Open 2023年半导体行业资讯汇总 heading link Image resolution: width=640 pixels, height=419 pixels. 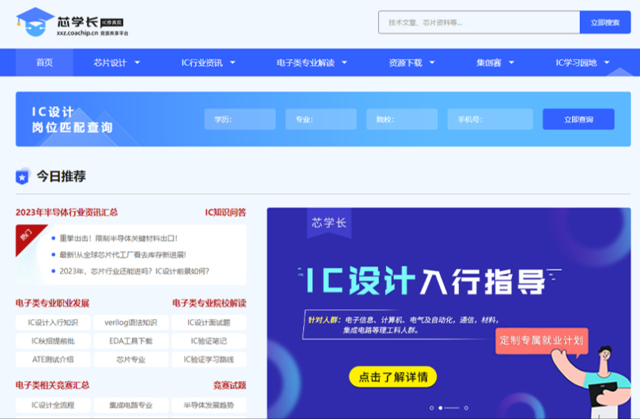(67, 212)
